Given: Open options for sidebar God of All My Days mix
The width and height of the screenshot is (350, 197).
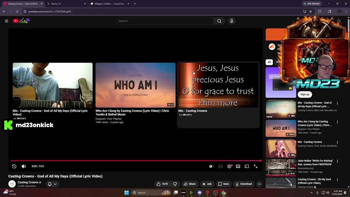Looking at the screenshot, I should (x=337, y=103).
